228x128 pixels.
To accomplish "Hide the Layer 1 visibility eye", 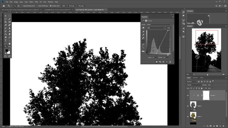I will [188, 106].
